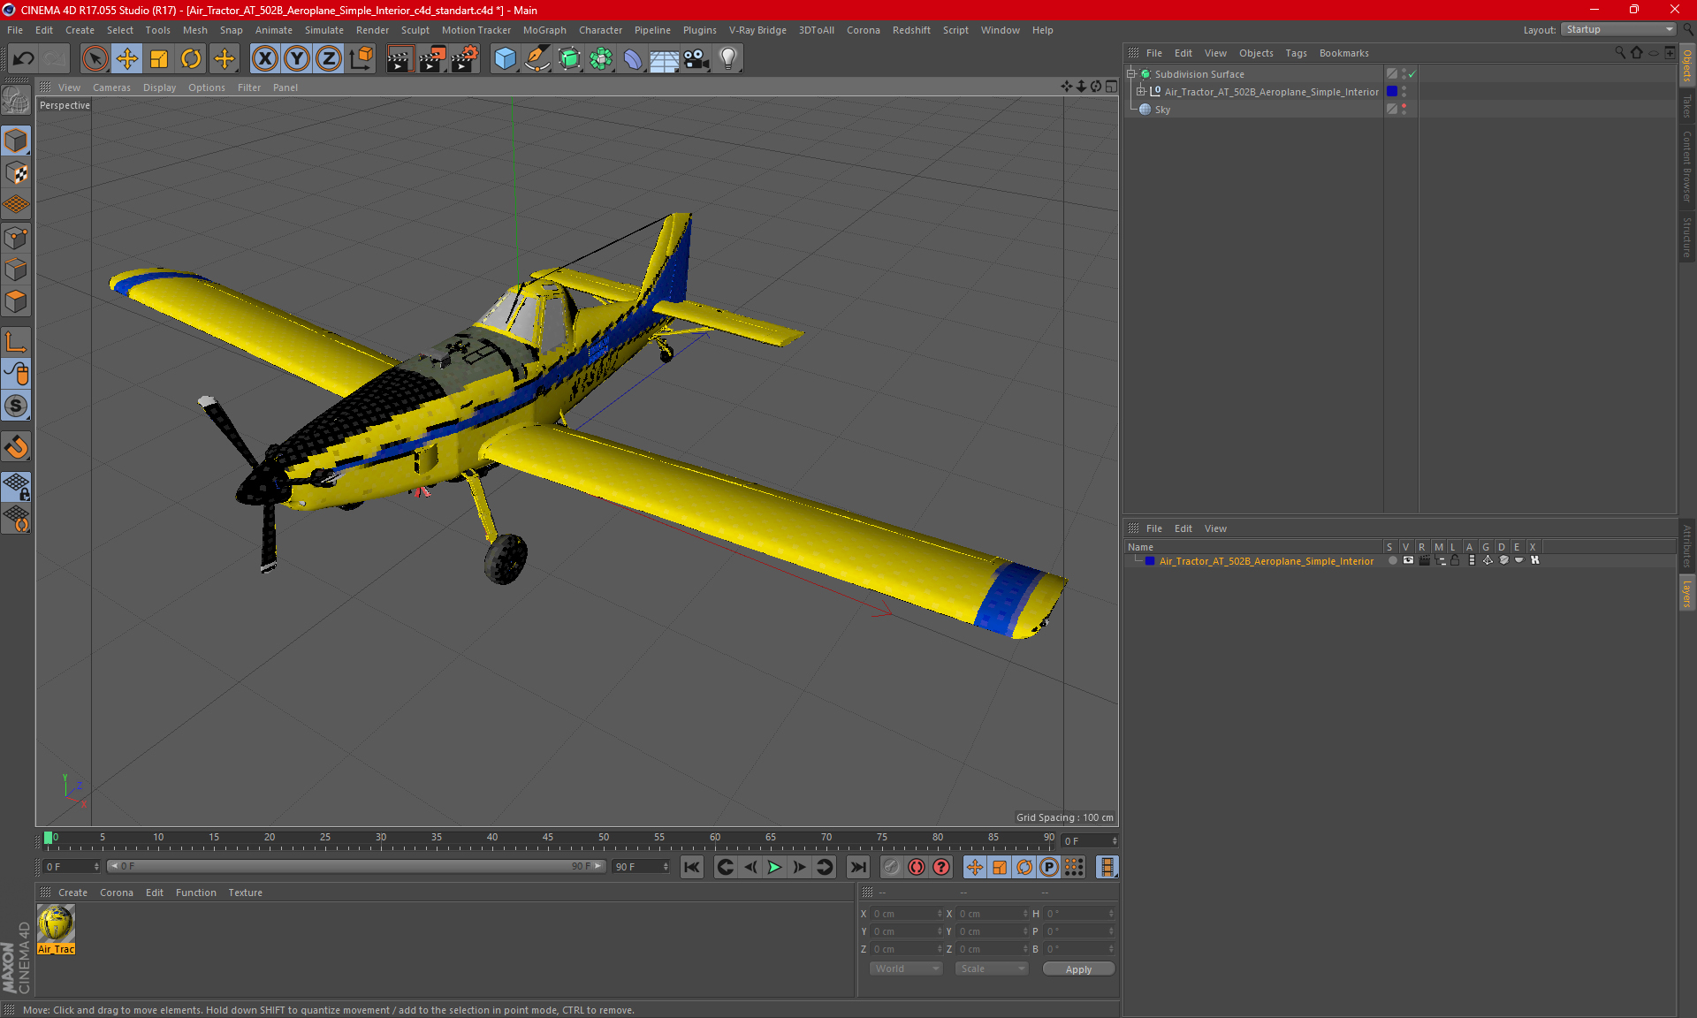Screen dimensions: 1697x1018
Task: Switch to Texture mode
Action: pos(16,173)
